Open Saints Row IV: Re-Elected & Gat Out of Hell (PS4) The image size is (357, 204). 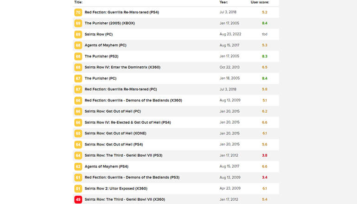tap(127, 122)
